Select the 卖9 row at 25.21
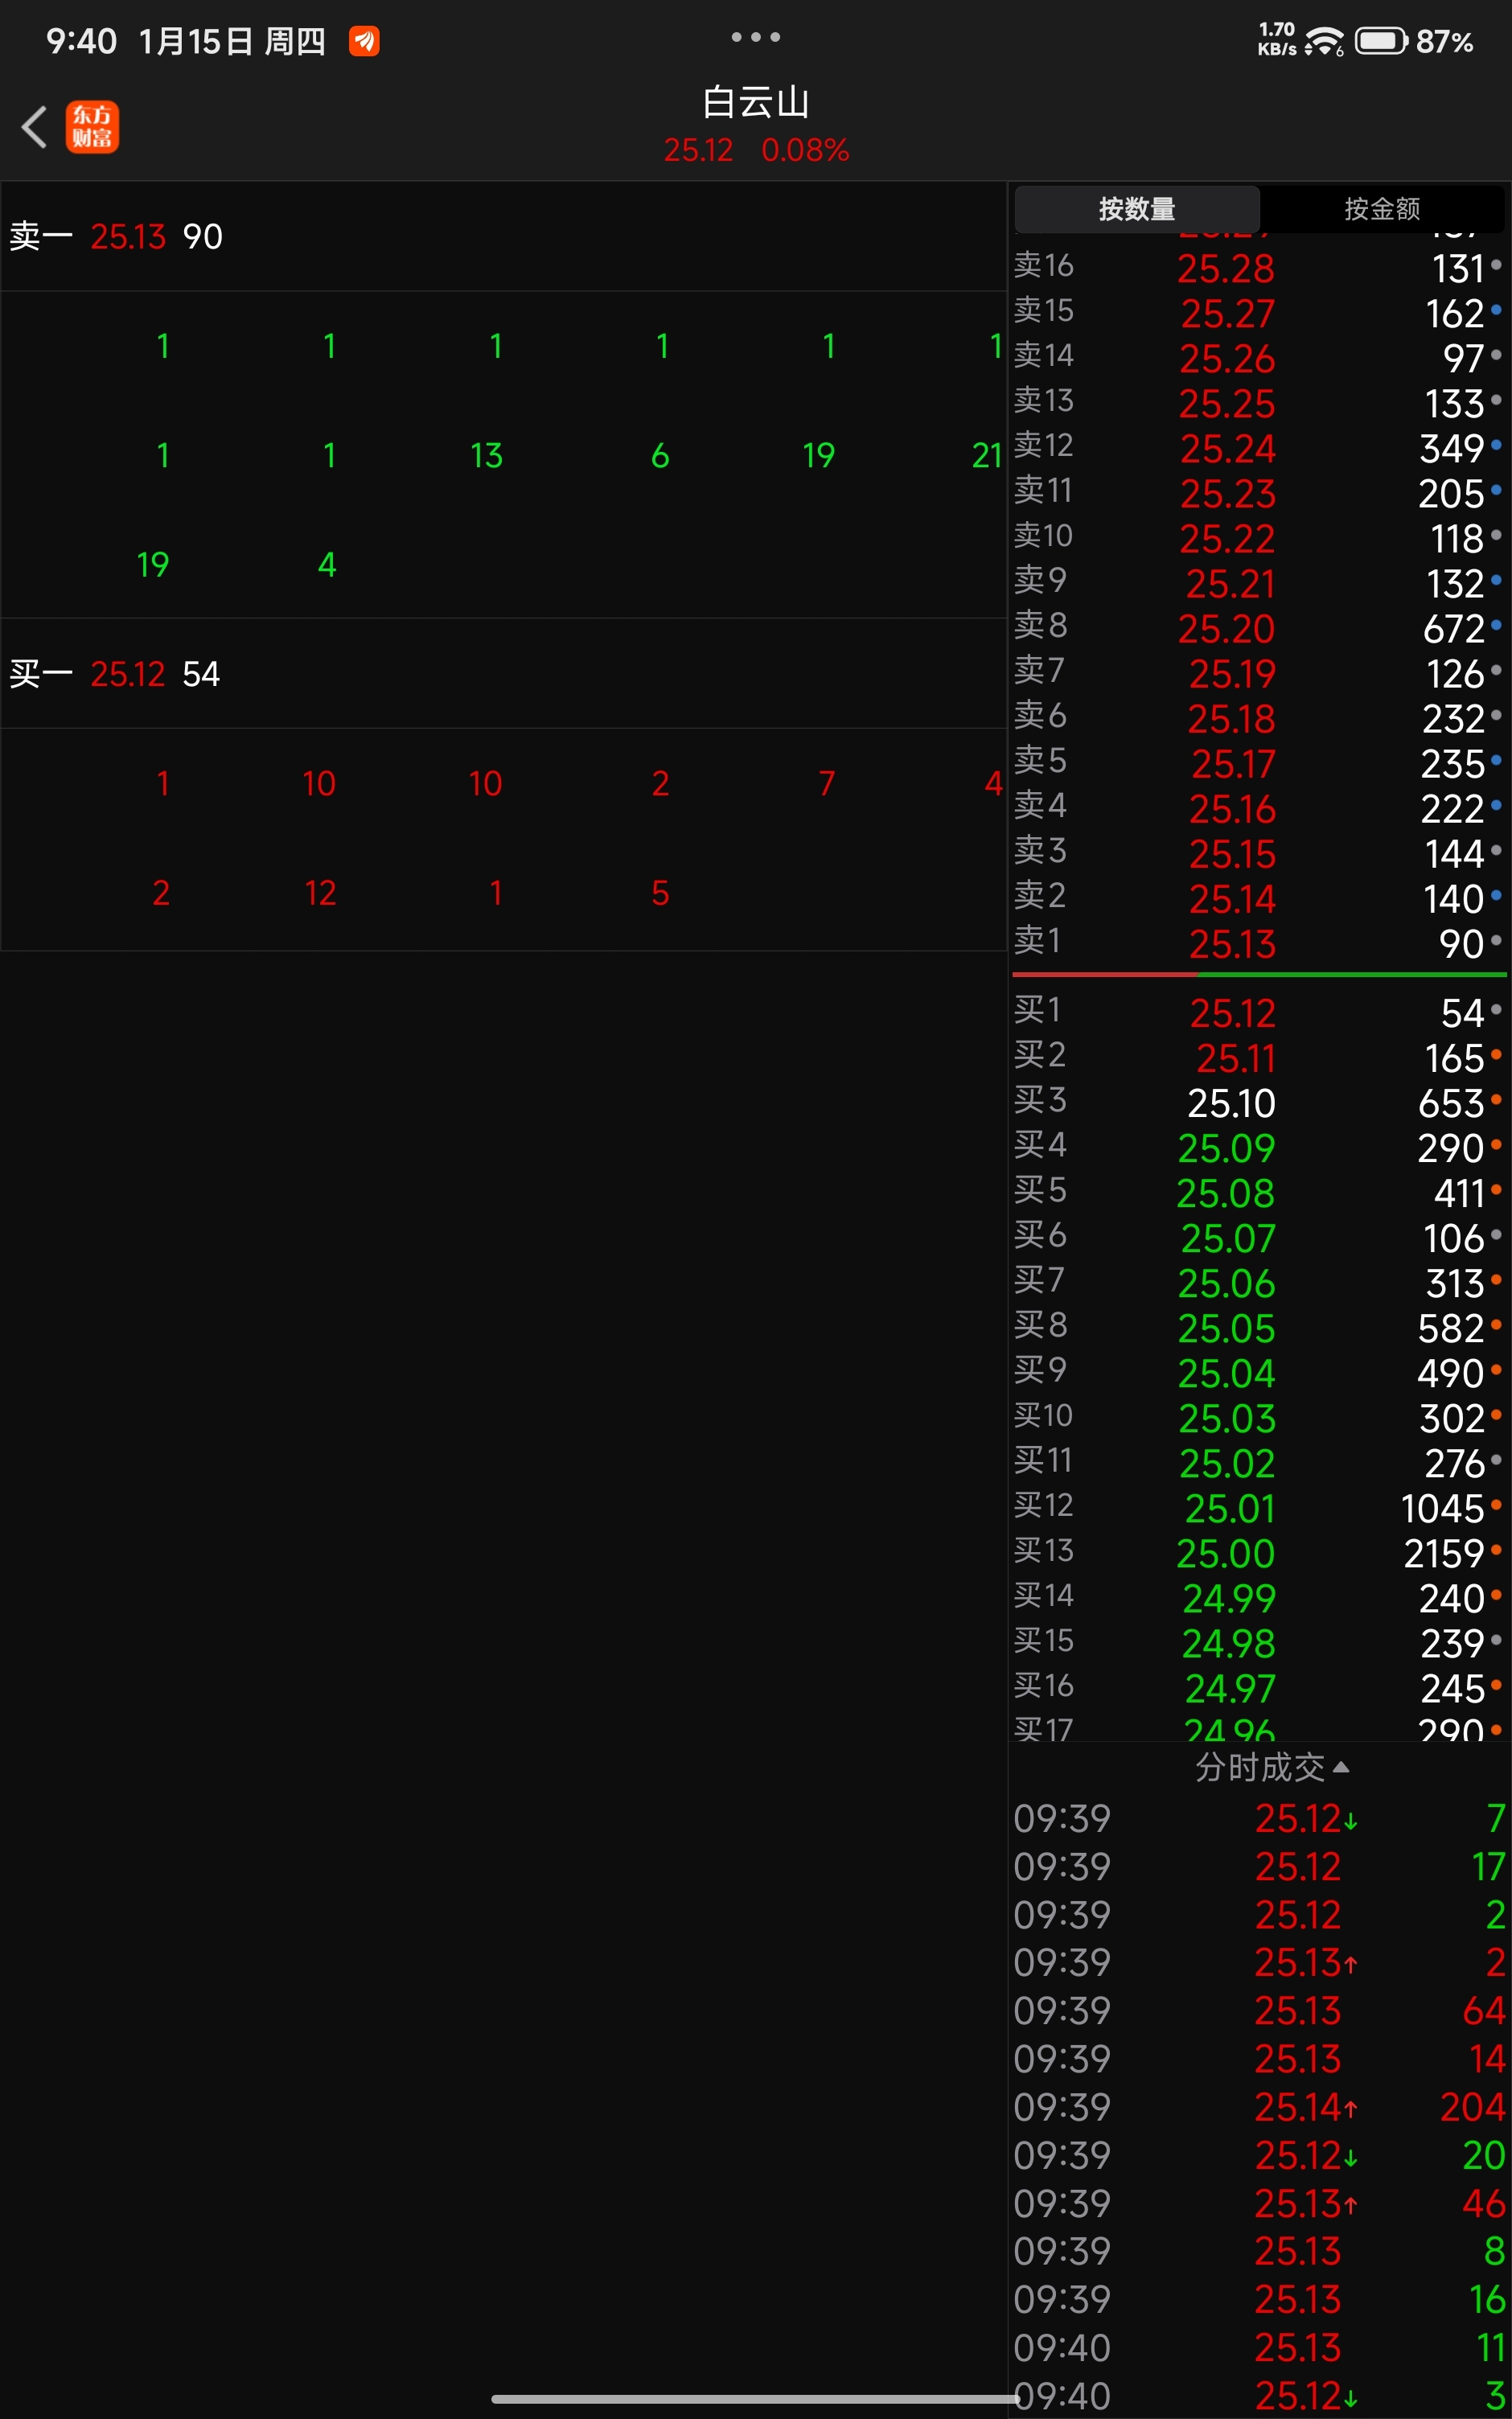The height and width of the screenshot is (2419, 1512). (x=1259, y=583)
